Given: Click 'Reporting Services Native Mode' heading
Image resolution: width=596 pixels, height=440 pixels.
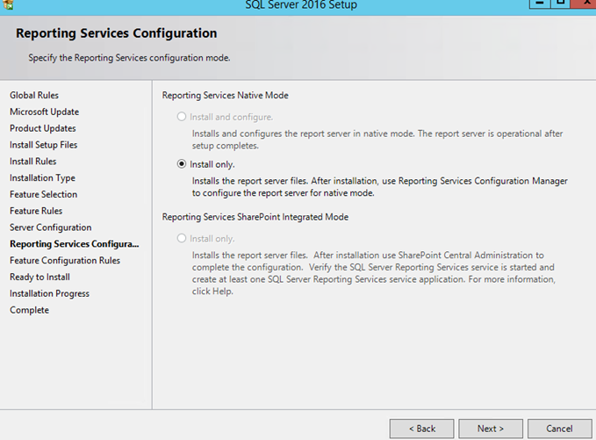Looking at the screenshot, I should [226, 95].
